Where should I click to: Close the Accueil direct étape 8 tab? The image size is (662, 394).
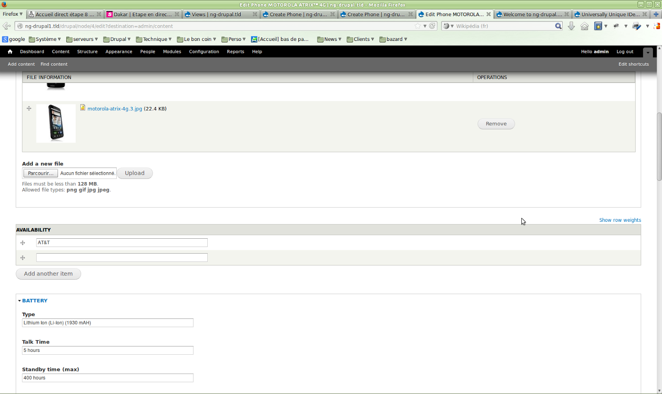(99, 14)
